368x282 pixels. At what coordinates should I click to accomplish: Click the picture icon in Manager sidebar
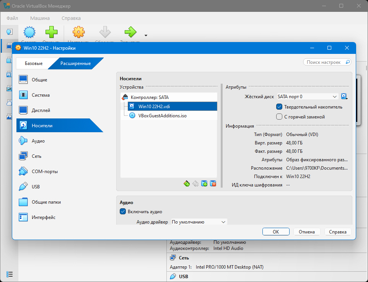(9, 117)
